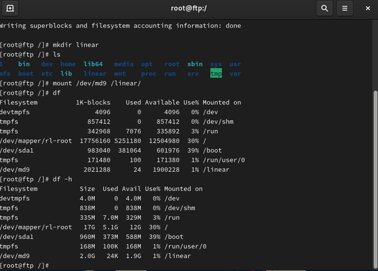The image size is (378, 271).
Task: Click the 1.9G available value
Action: [133, 256]
